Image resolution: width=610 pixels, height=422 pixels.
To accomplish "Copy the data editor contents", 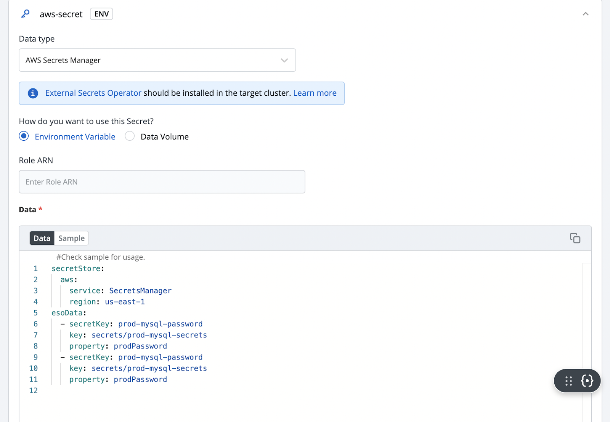I will pyautogui.click(x=575, y=238).
